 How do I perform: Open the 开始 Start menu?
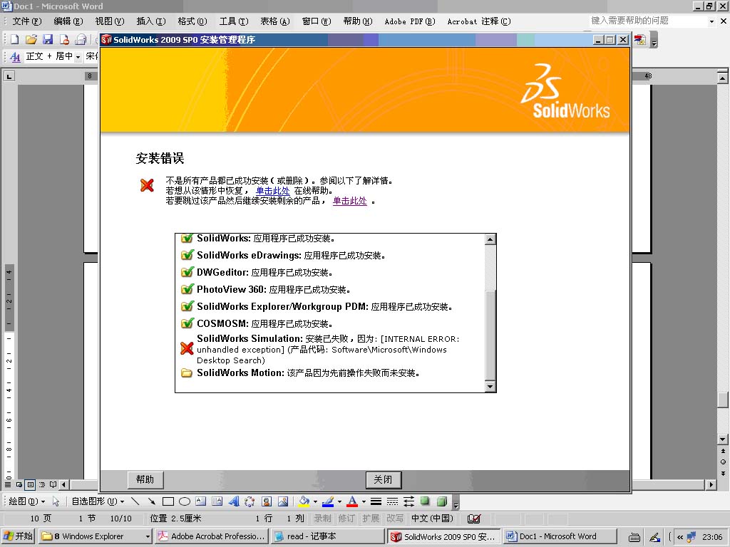[x=19, y=536]
